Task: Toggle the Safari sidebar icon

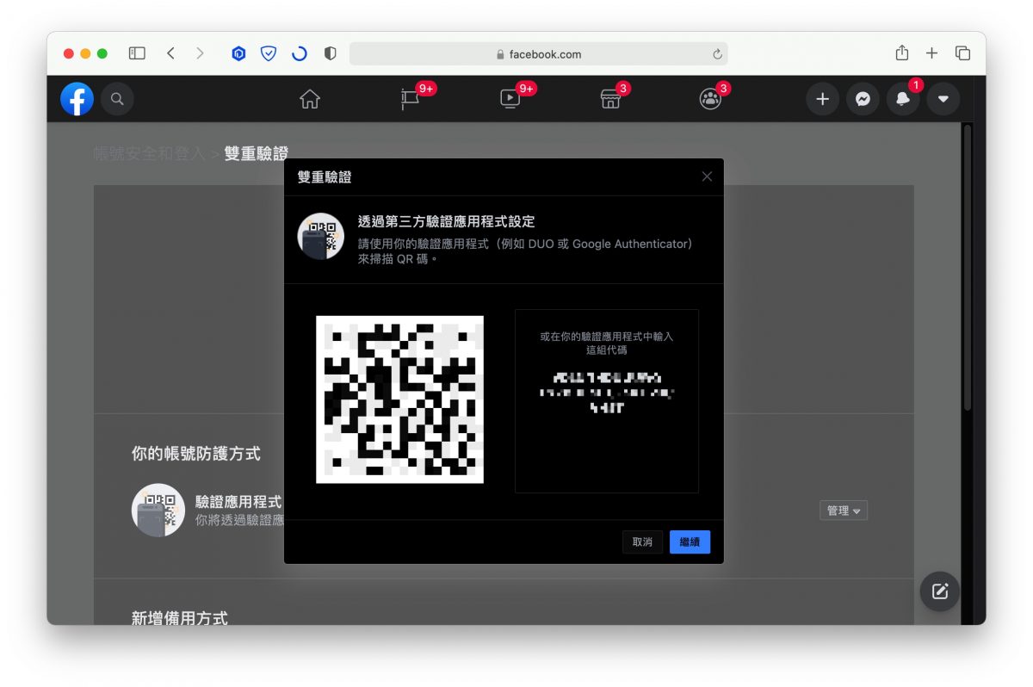Action: pos(137,53)
